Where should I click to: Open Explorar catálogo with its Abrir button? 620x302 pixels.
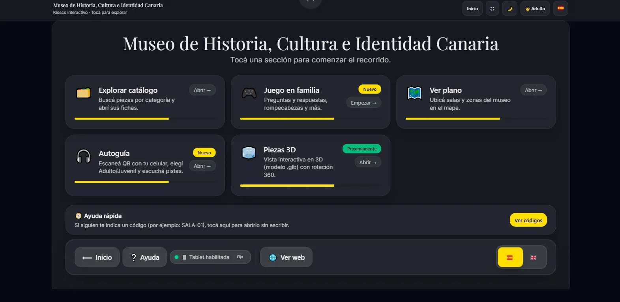coord(202,90)
